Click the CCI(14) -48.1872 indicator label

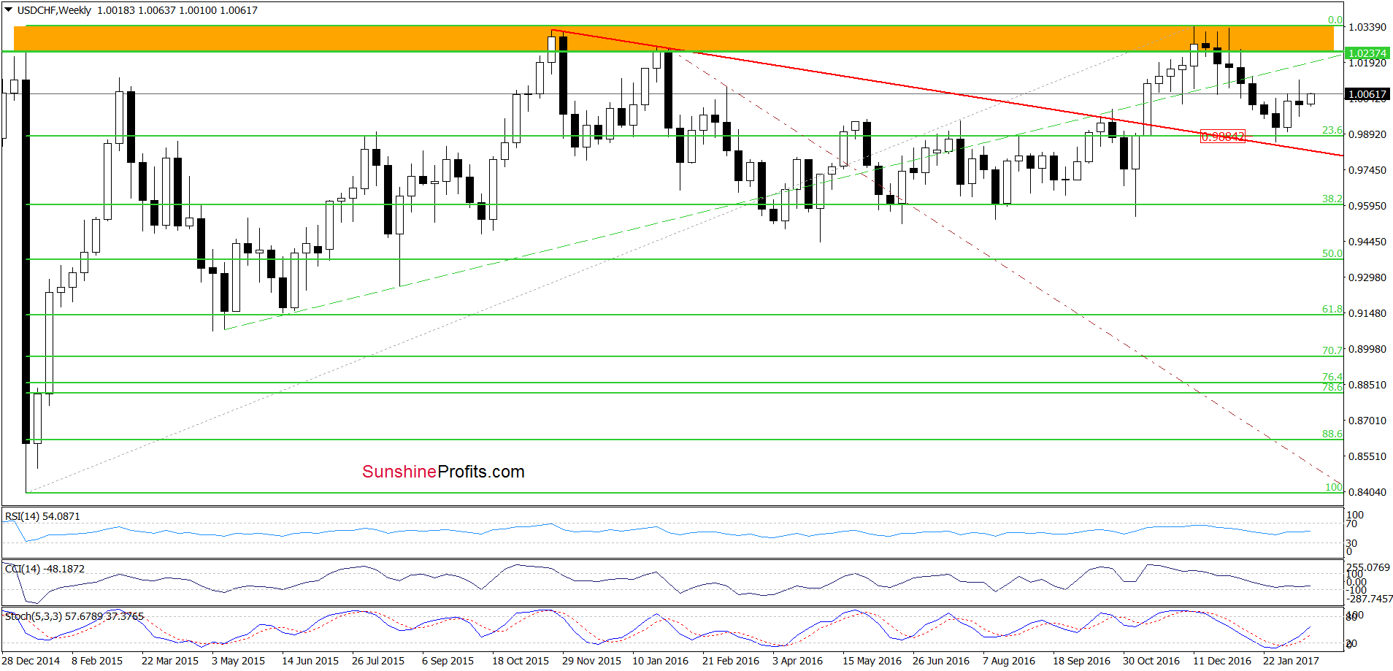pyautogui.click(x=45, y=569)
